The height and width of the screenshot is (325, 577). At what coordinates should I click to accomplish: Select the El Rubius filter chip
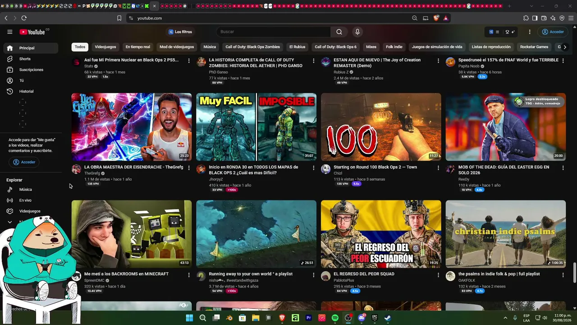point(298,47)
